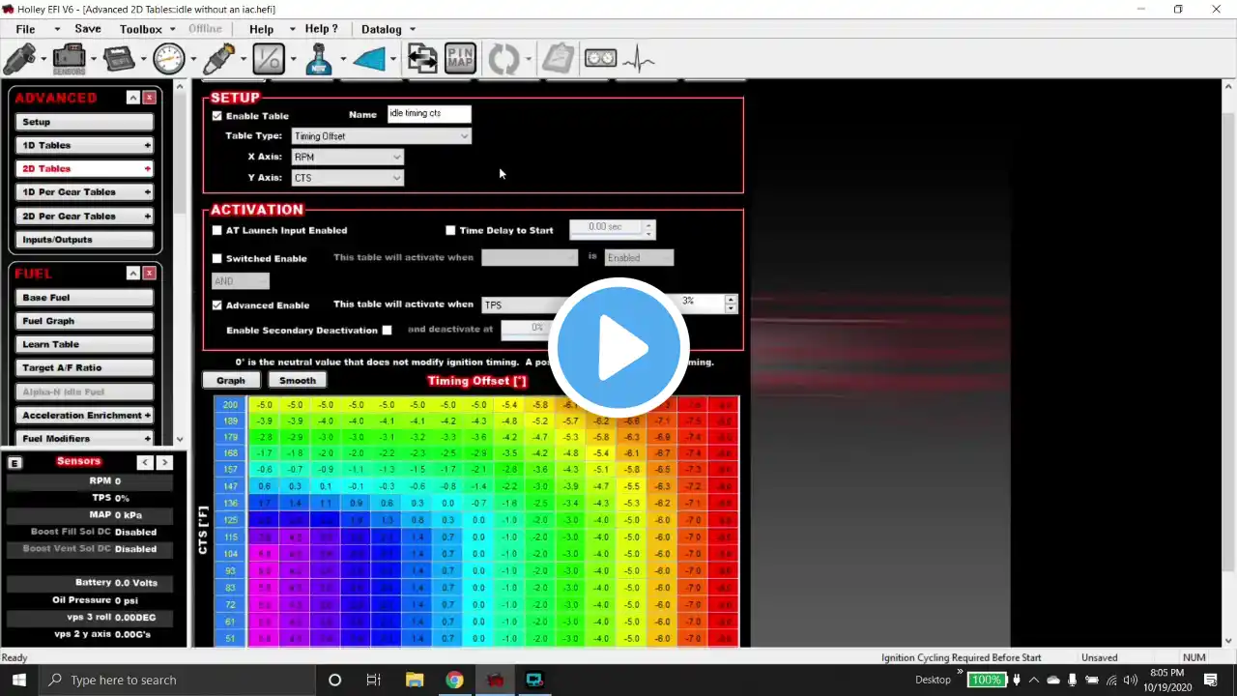
Task: Open the datalog heartbeat waveform icon
Action: pos(638,60)
